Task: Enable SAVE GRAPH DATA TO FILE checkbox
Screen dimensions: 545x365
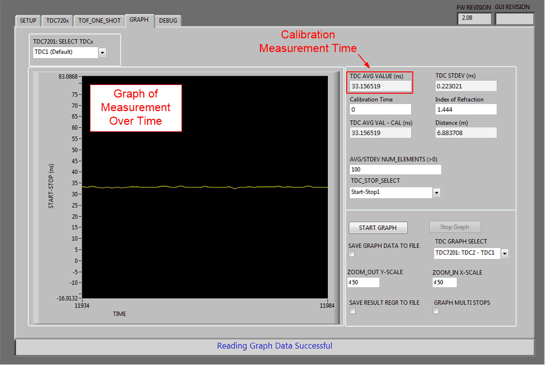Action: 352,254
